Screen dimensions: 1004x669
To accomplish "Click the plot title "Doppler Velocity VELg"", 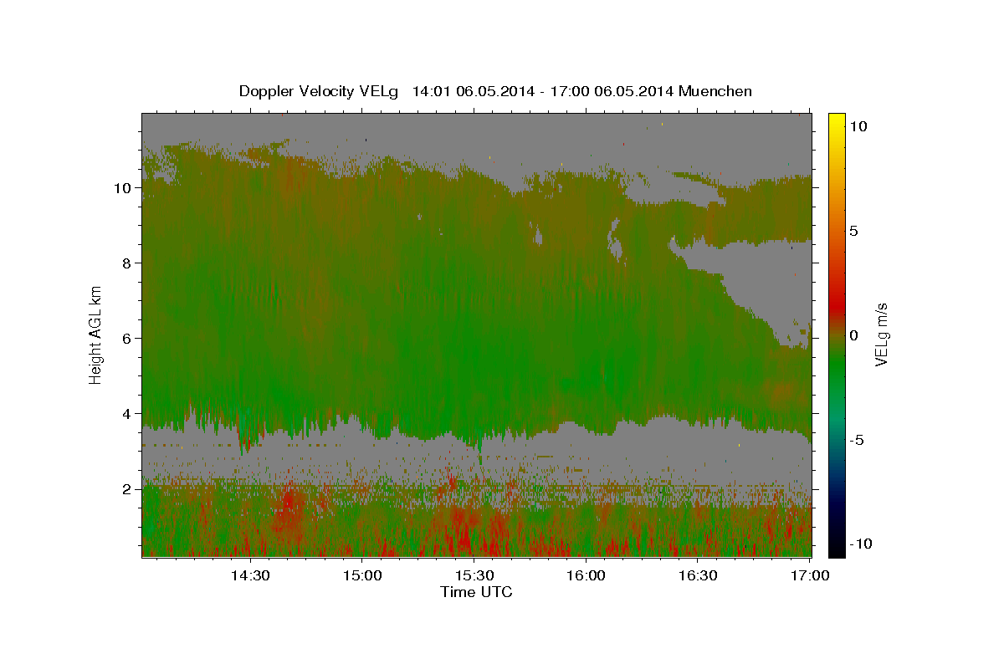I will (x=320, y=91).
